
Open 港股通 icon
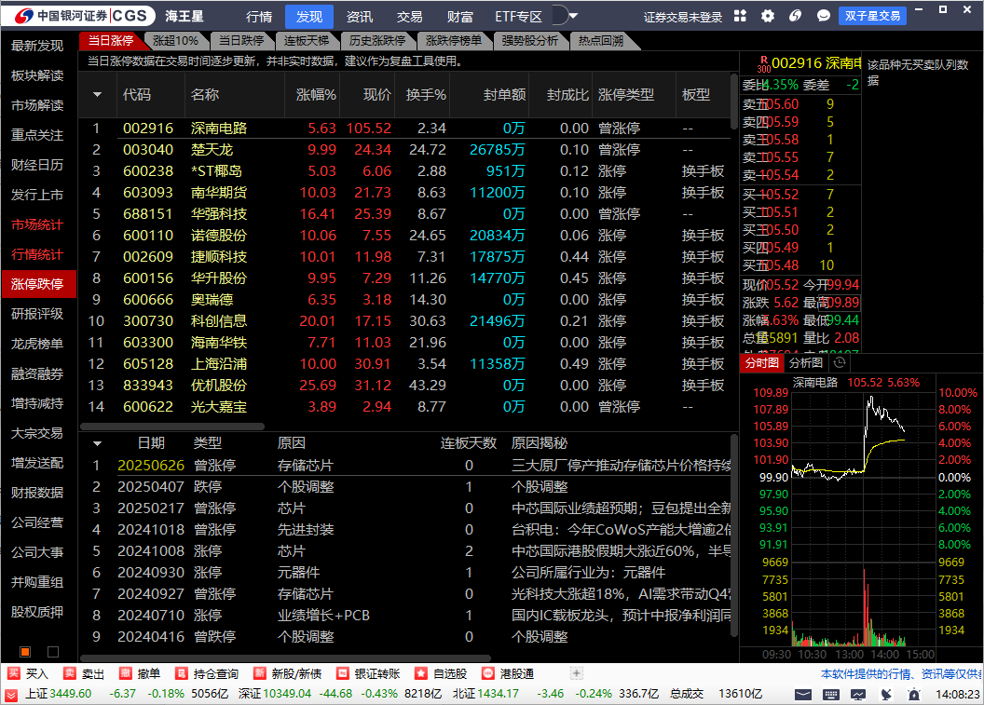pyautogui.click(x=487, y=673)
